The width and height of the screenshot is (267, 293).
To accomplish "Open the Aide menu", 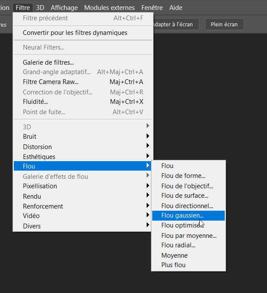I will [x=176, y=7].
